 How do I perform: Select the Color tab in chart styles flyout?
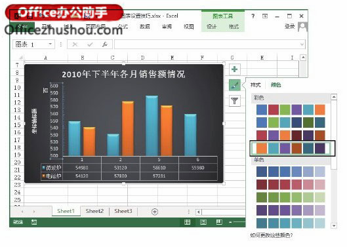[x=276, y=85]
